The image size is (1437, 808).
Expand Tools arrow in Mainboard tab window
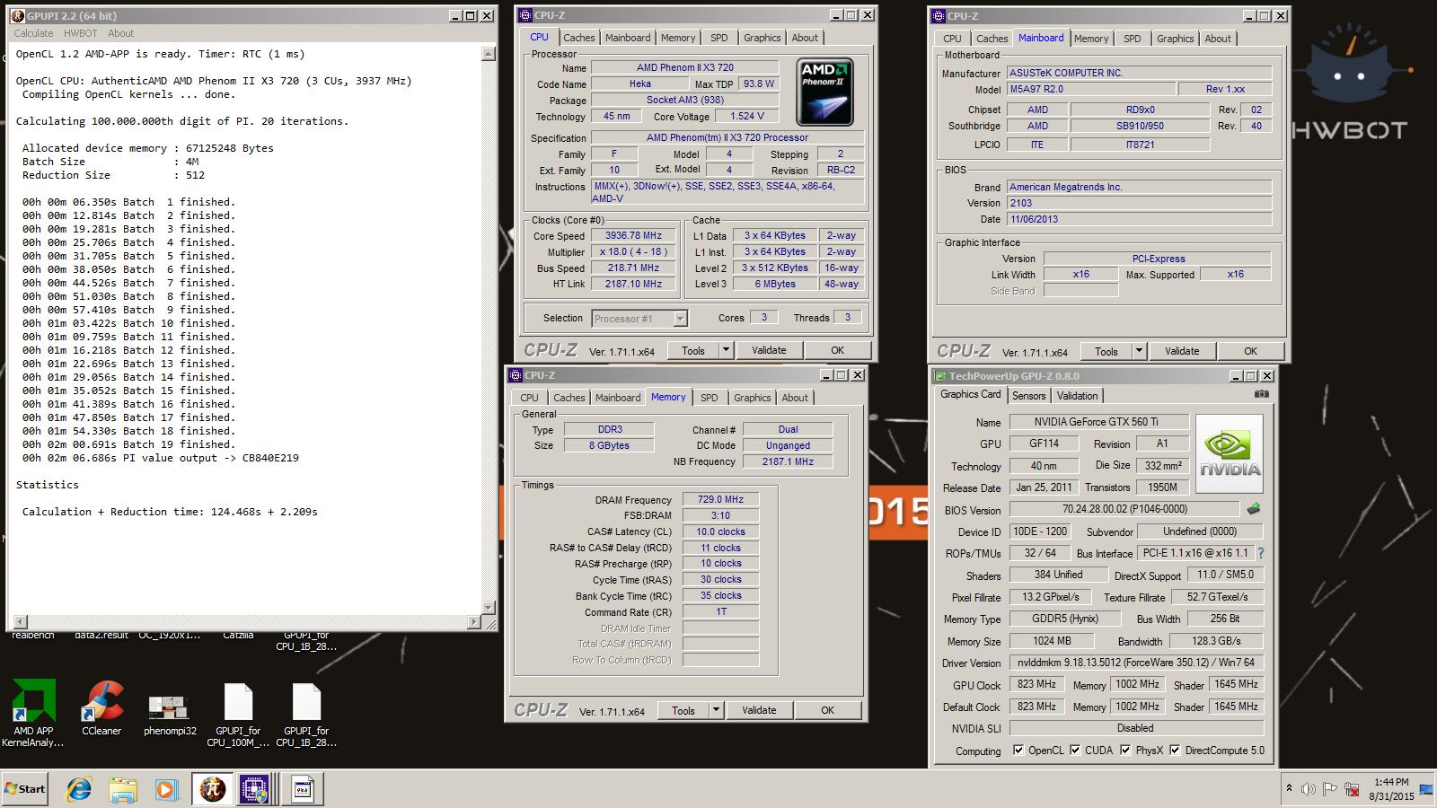point(1139,351)
